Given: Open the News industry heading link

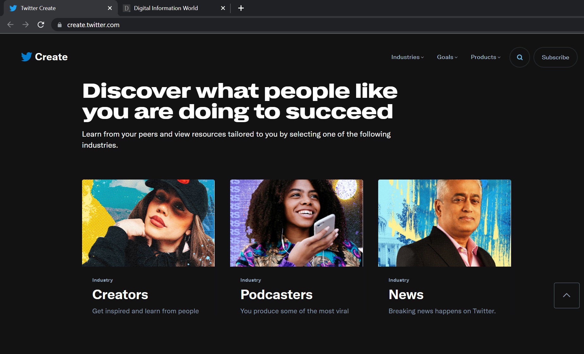Looking at the screenshot, I should (x=406, y=295).
